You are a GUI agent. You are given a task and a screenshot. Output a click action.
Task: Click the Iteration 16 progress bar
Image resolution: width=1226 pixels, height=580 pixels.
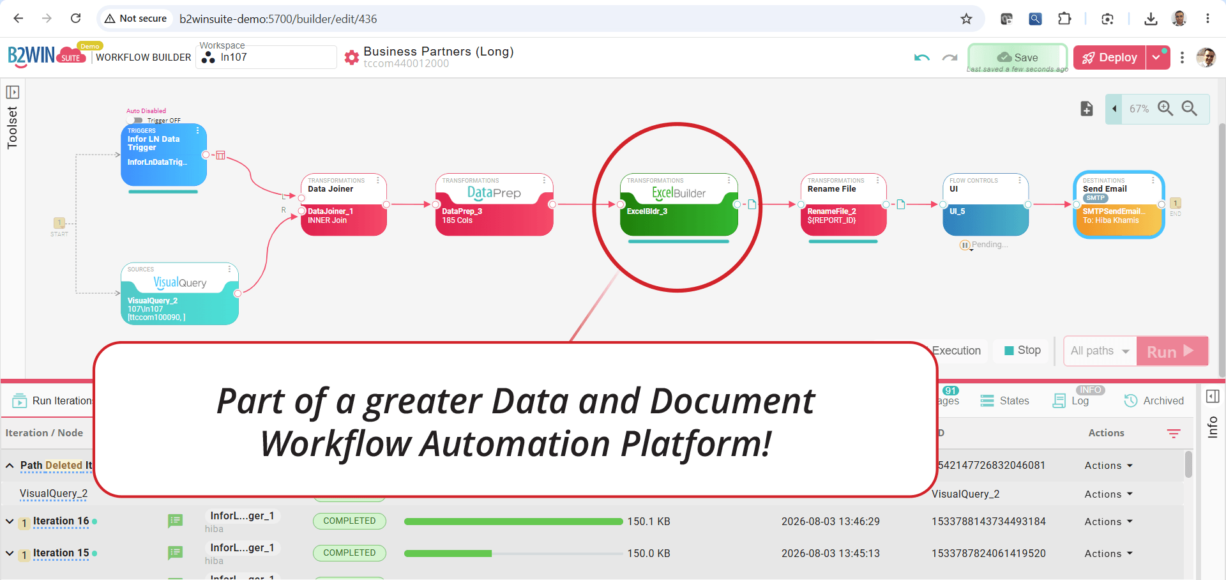pyautogui.click(x=513, y=522)
